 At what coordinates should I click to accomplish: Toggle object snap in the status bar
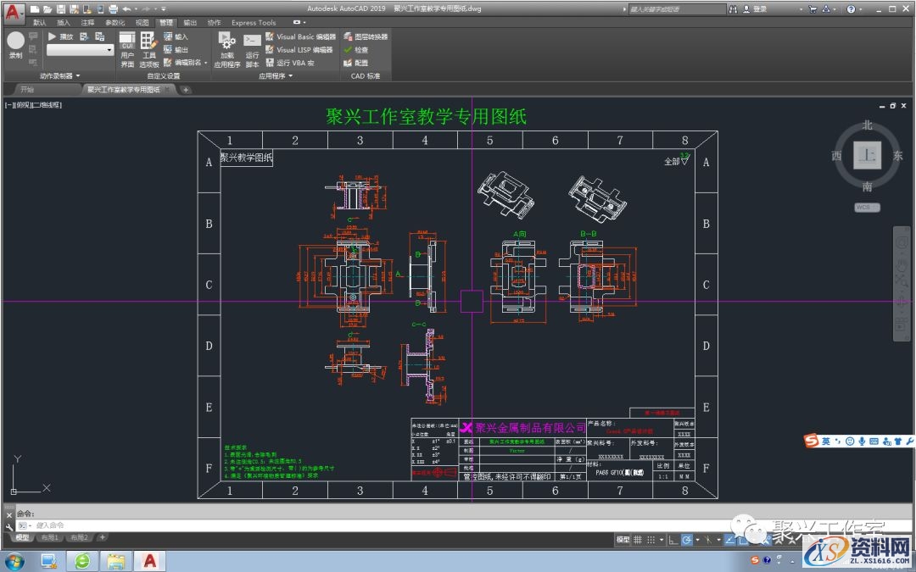[729, 538]
